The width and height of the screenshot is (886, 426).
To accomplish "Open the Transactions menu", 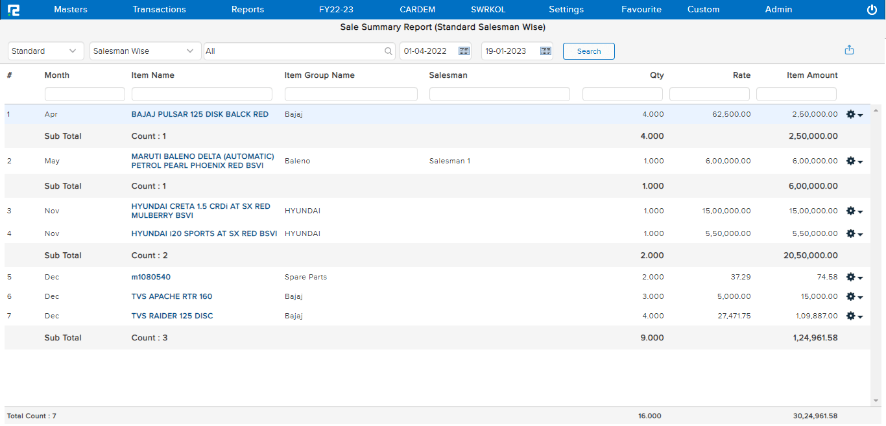I will [159, 10].
